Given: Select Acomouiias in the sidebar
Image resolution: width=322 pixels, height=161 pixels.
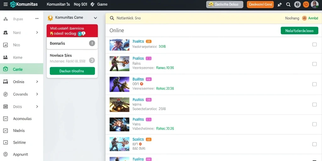Looking at the screenshot, I should point(22,119).
